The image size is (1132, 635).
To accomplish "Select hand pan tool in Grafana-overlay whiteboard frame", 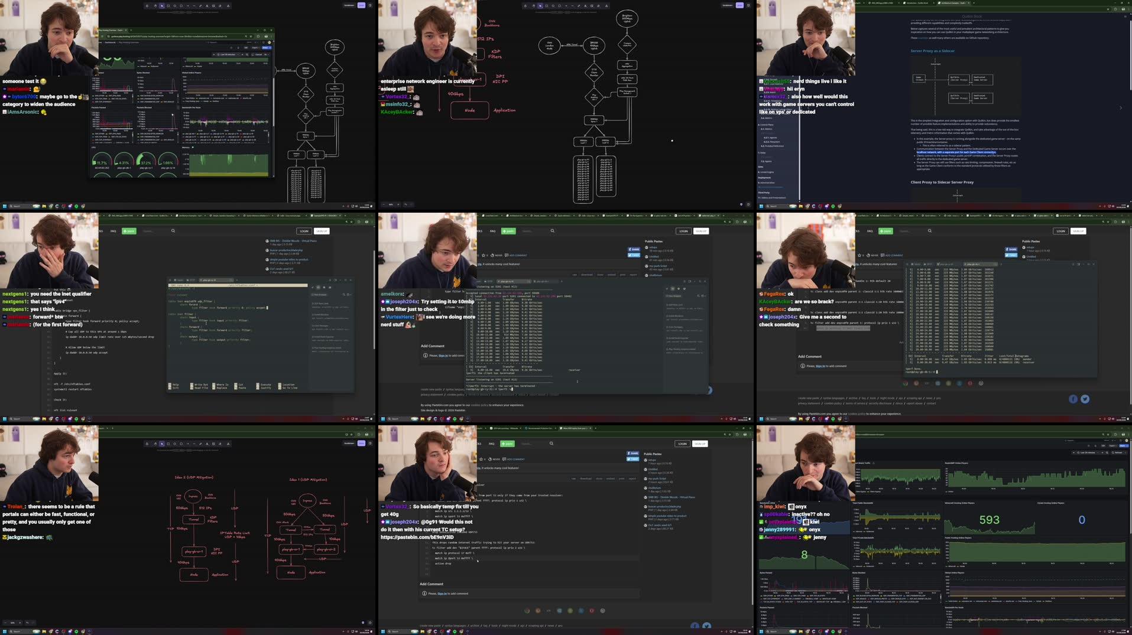I will click(155, 5).
